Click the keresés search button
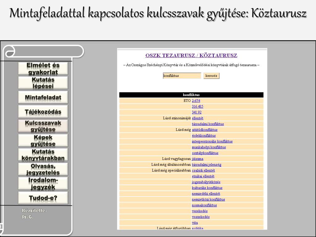Screen dimensions: 316x237 [x=211, y=76]
